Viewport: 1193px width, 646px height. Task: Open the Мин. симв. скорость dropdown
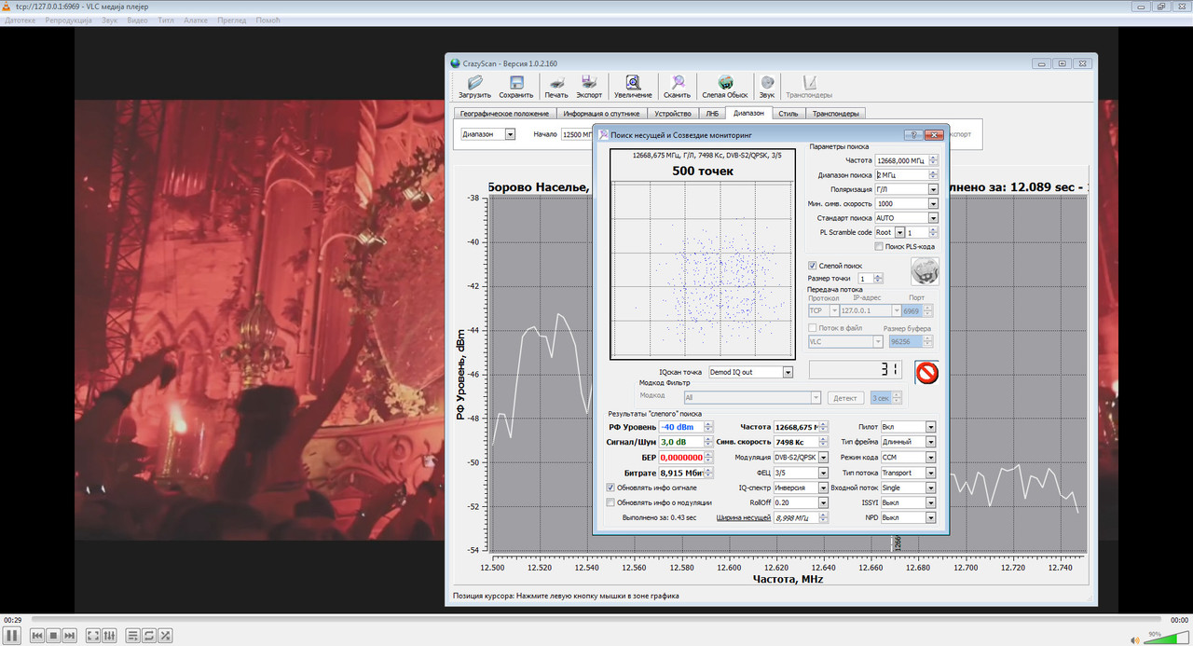point(933,203)
